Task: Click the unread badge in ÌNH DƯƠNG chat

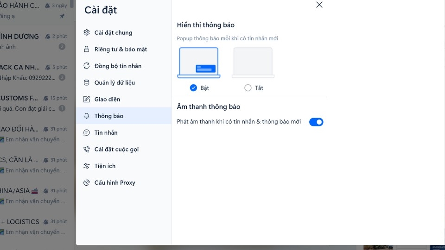Action: (62, 46)
